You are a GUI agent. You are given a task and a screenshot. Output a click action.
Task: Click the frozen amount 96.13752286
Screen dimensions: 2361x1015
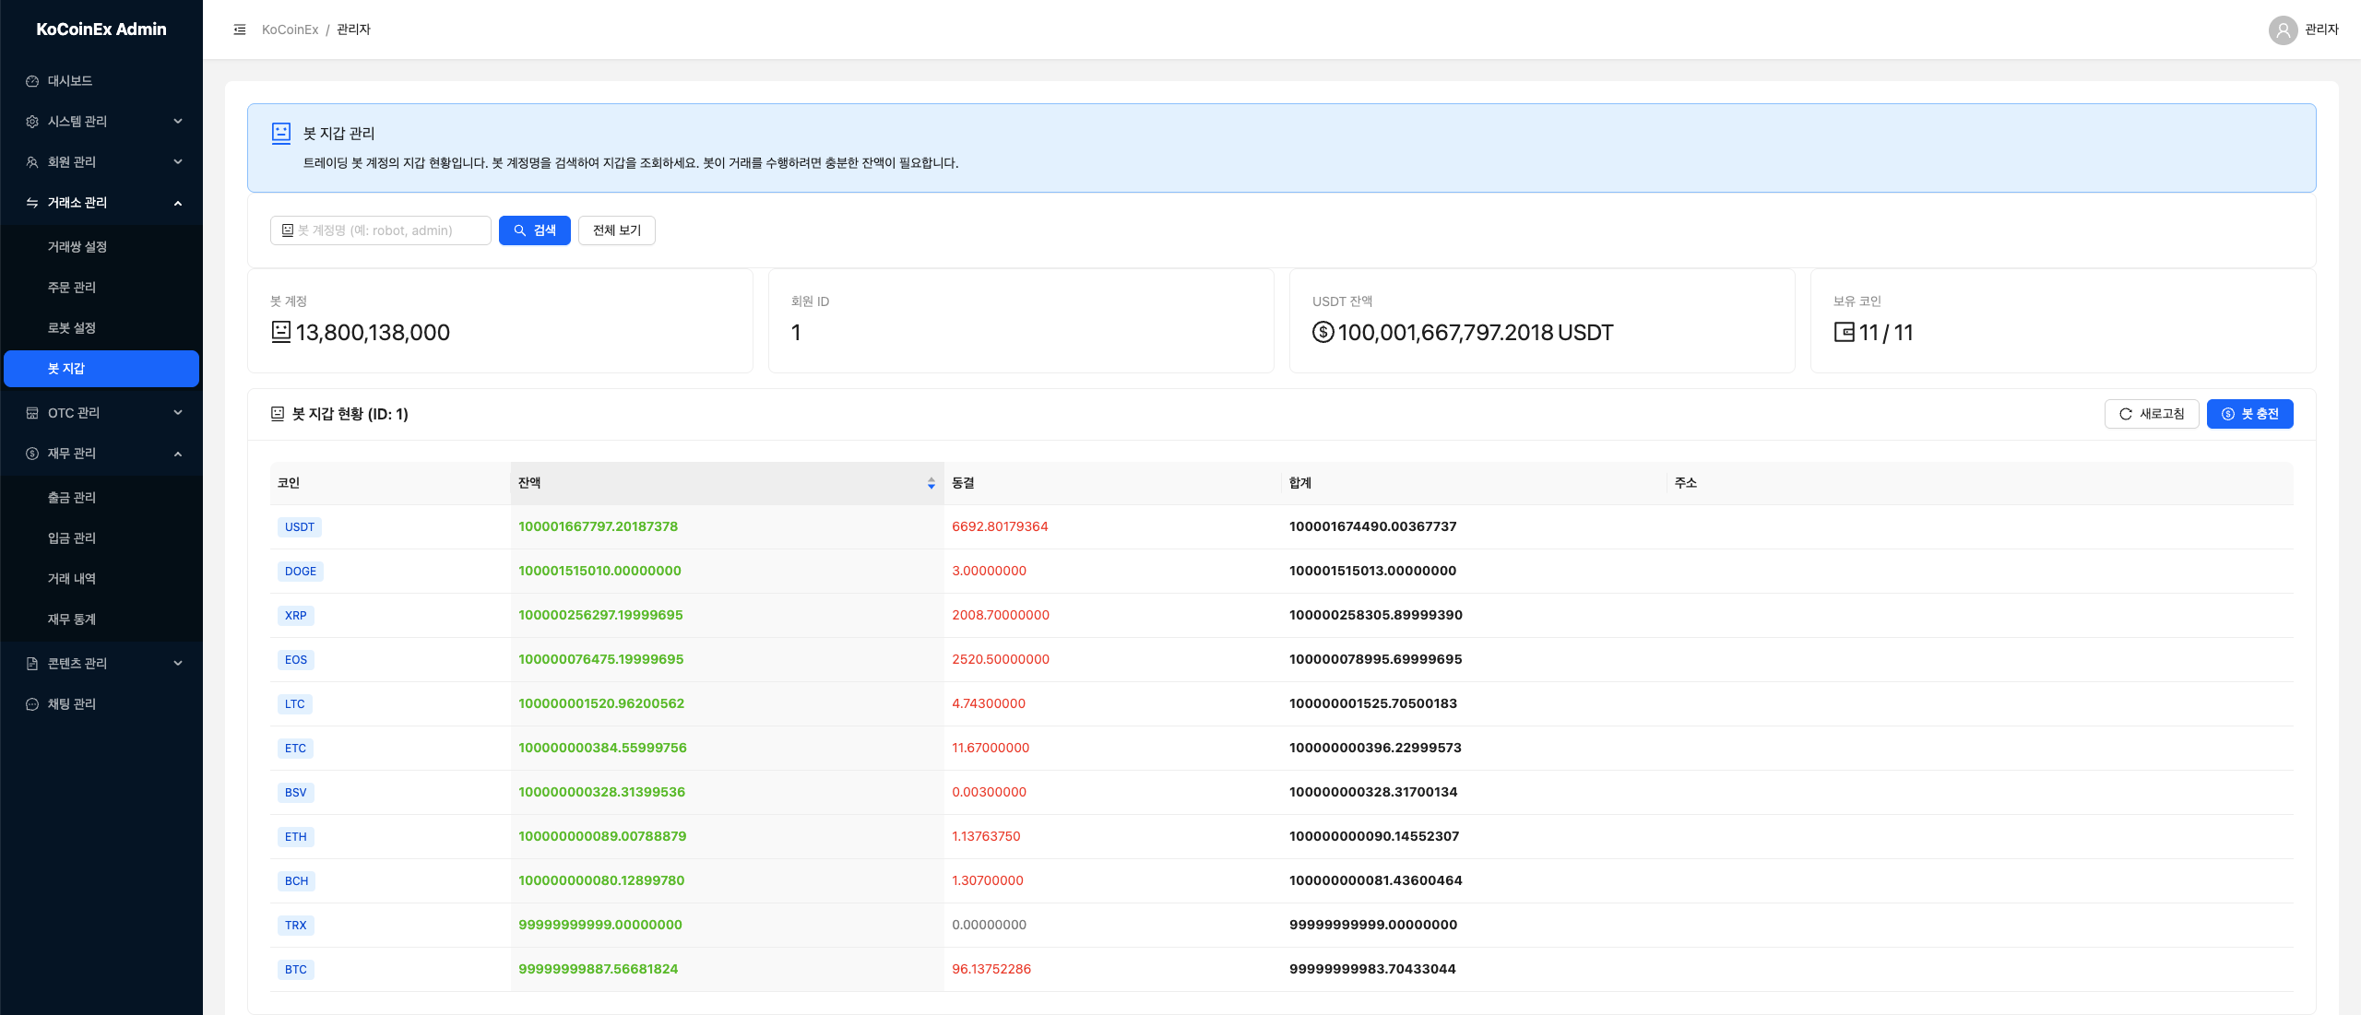point(991,969)
